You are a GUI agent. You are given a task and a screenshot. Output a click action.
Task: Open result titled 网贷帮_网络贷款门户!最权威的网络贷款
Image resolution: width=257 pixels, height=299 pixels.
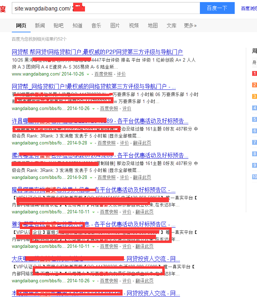pyautogui.click(x=94, y=86)
